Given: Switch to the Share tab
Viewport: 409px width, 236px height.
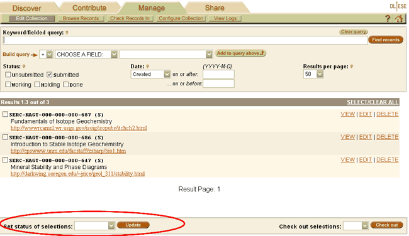Looking at the screenshot, I should click(215, 8).
